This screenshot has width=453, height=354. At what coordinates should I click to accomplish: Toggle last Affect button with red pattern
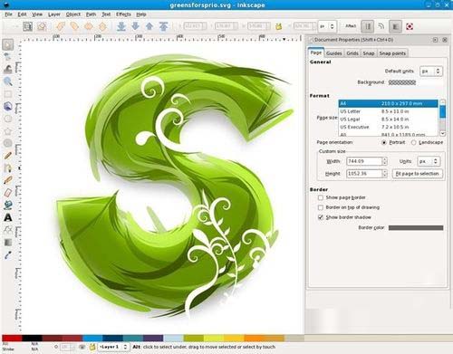(x=410, y=26)
